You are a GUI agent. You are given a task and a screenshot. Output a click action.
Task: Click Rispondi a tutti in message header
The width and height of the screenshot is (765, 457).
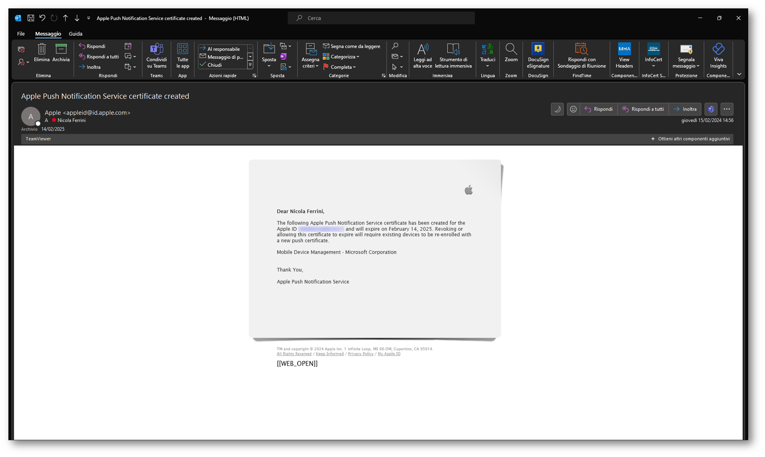[x=643, y=109]
